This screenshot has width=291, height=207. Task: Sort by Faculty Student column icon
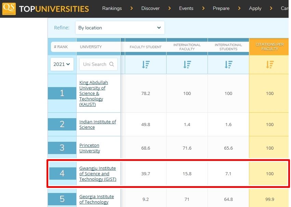pyautogui.click(x=146, y=64)
